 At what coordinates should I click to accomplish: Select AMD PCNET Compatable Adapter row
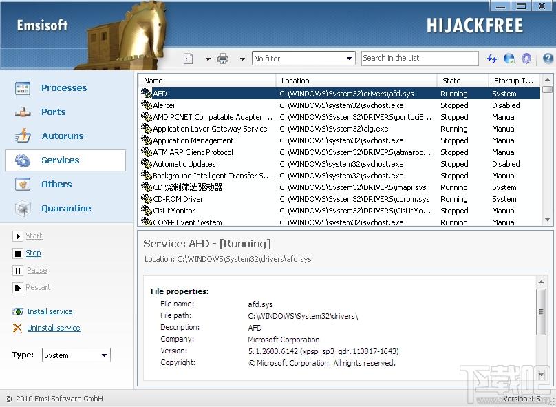[x=339, y=117]
